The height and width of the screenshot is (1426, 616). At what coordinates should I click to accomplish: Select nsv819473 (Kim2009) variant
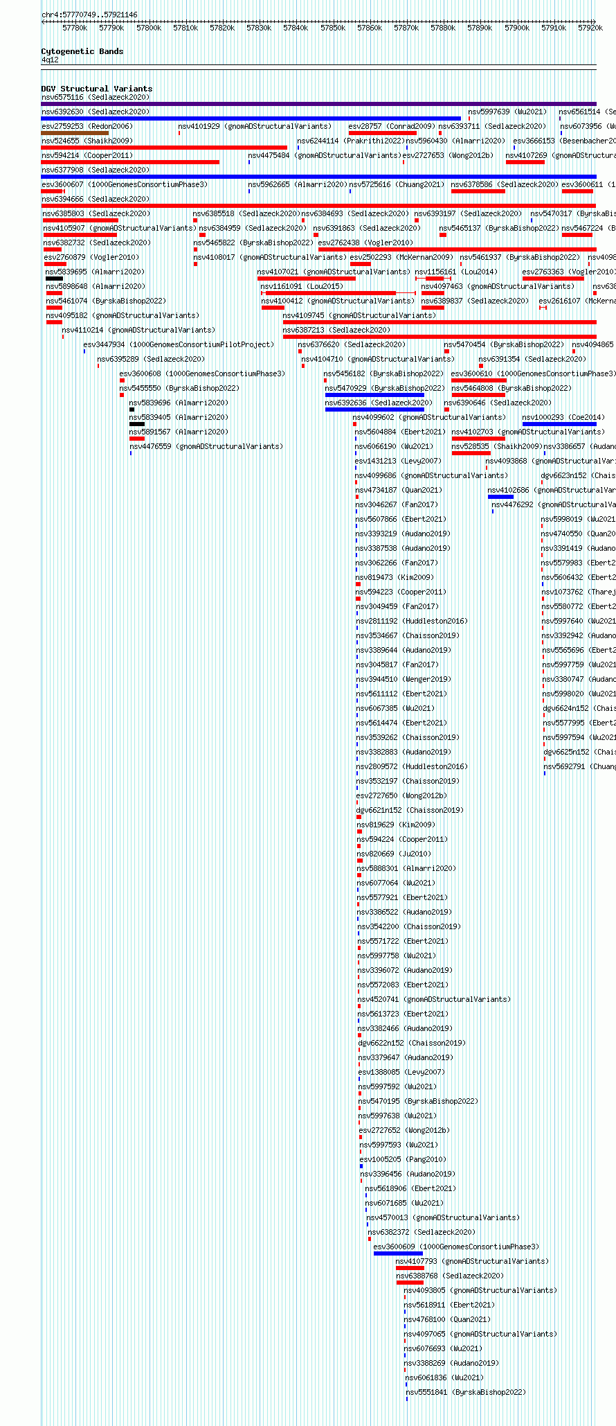(395, 578)
